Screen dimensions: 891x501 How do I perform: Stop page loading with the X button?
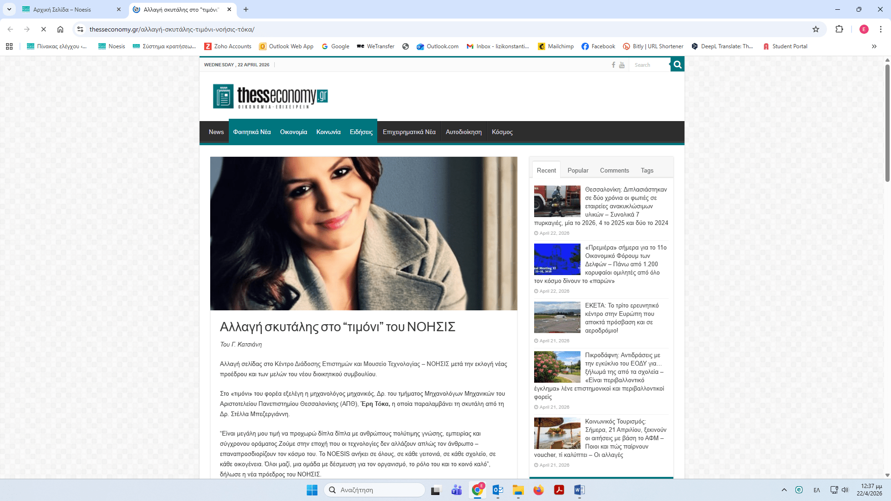point(44,29)
